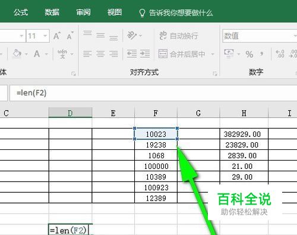Open the font name dropdown arrow
Image resolution: width=297 pixels, height=235 pixels.
point(21,36)
